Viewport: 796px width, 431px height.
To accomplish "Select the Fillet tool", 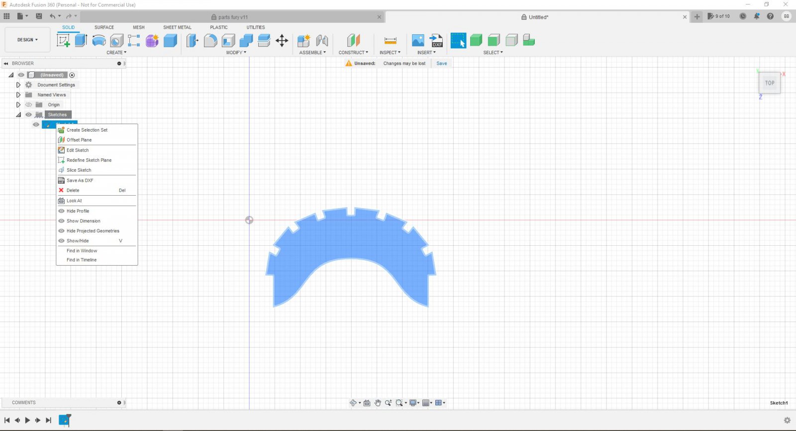I will pos(210,41).
